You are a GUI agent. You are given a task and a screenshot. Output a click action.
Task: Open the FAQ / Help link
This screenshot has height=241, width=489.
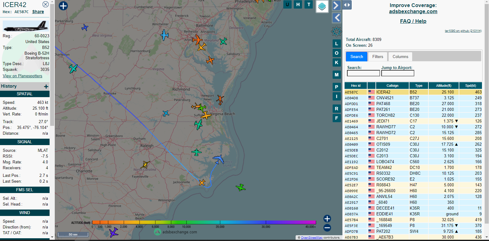tap(413, 21)
